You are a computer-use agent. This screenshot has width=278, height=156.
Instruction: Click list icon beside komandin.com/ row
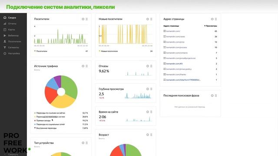point(165,31)
